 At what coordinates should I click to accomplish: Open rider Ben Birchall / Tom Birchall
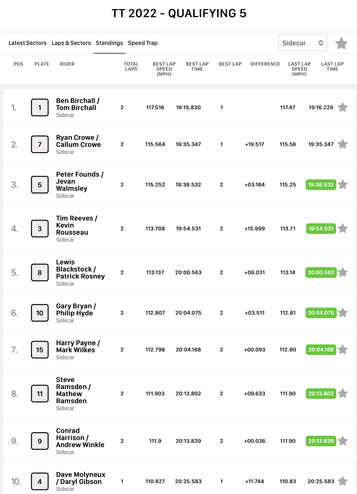coord(78,104)
